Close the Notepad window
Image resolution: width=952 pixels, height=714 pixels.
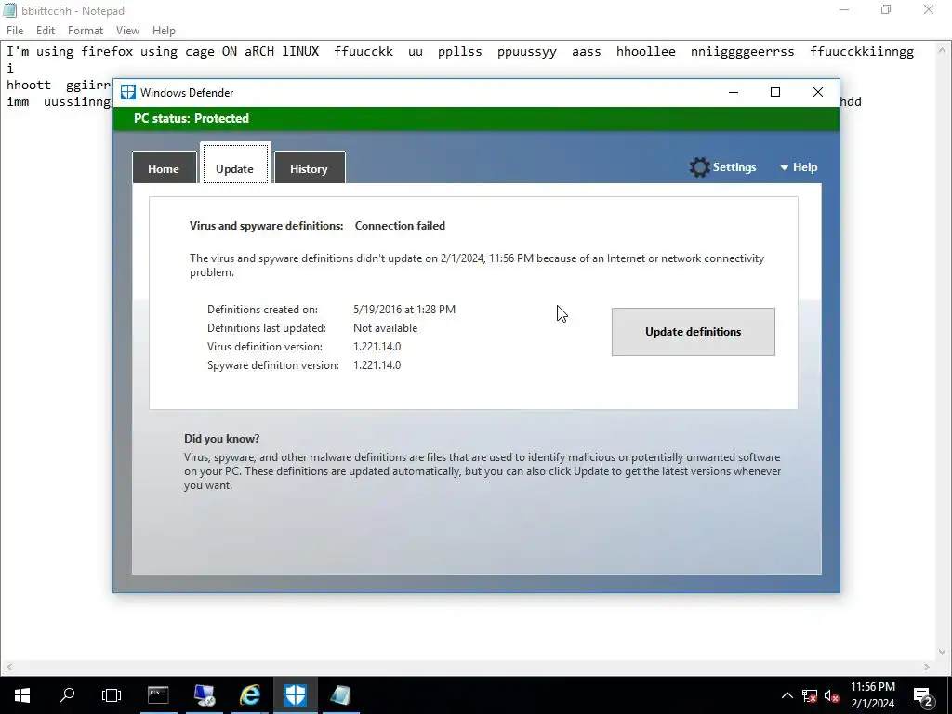pyautogui.click(x=929, y=9)
